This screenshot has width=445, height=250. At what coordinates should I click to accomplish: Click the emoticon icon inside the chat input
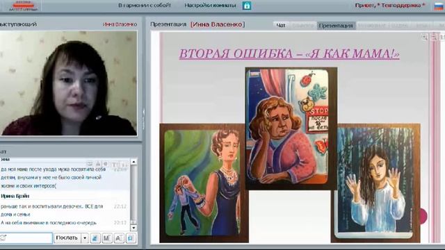3,237
